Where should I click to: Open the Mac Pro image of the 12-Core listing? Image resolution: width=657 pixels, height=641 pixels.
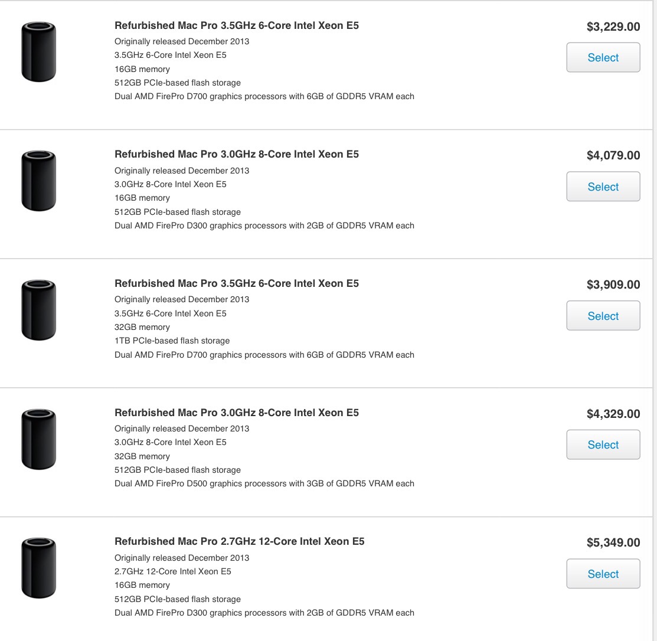38,568
